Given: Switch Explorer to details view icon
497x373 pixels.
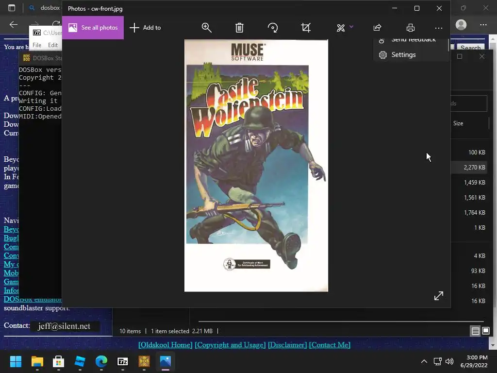Looking at the screenshot, I should click(x=476, y=331).
